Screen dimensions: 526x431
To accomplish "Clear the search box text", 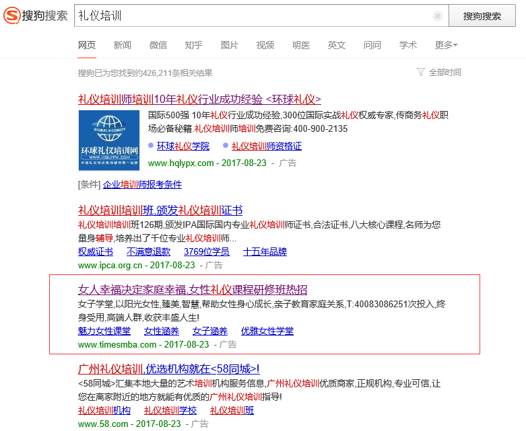I will coord(437,16).
